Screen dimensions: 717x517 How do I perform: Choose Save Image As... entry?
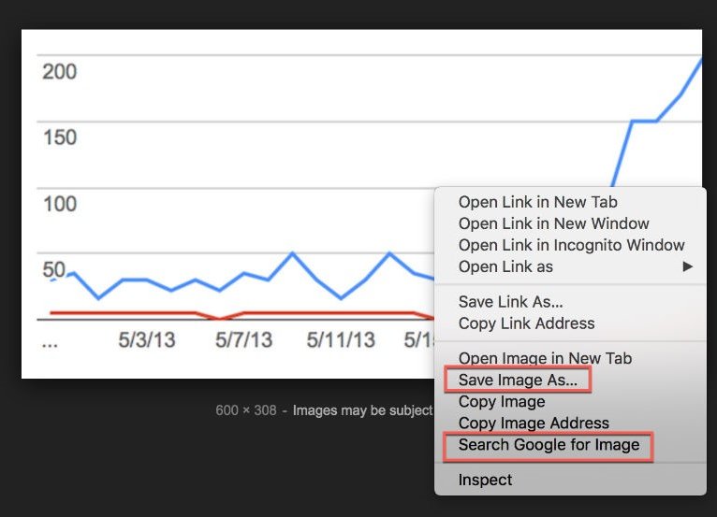coord(518,380)
